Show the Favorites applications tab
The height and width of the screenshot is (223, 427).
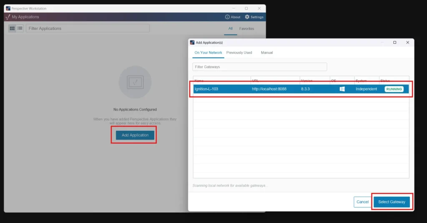click(x=246, y=29)
